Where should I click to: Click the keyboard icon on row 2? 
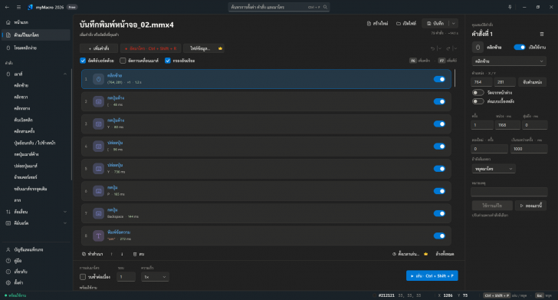point(99,101)
